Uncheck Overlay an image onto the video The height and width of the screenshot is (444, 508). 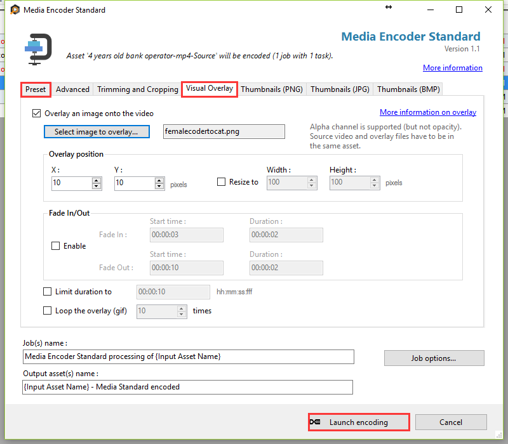tap(36, 114)
